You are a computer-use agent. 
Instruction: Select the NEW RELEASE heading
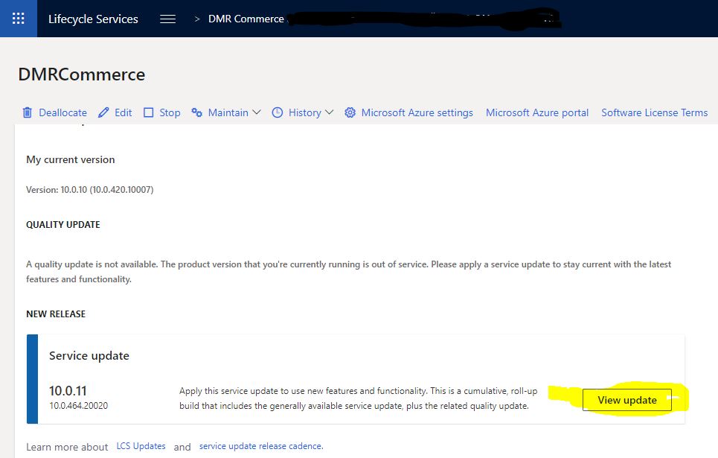(x=56, y=314)
